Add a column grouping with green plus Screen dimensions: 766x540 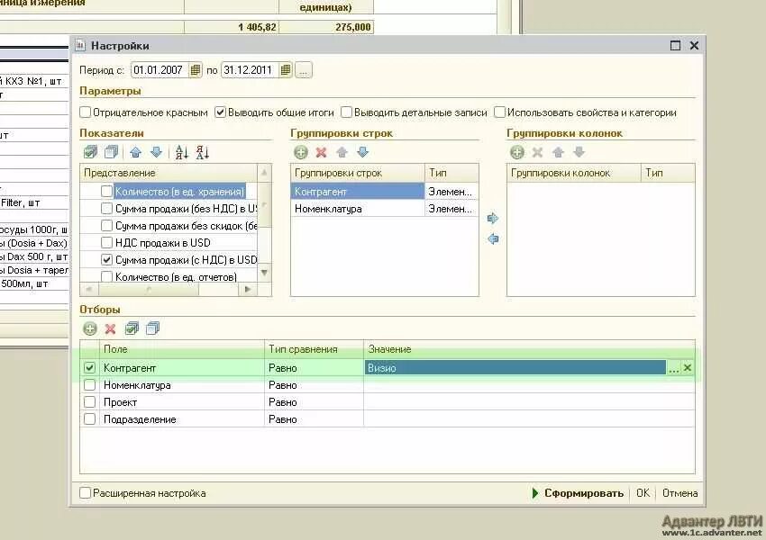pos(517,152)
